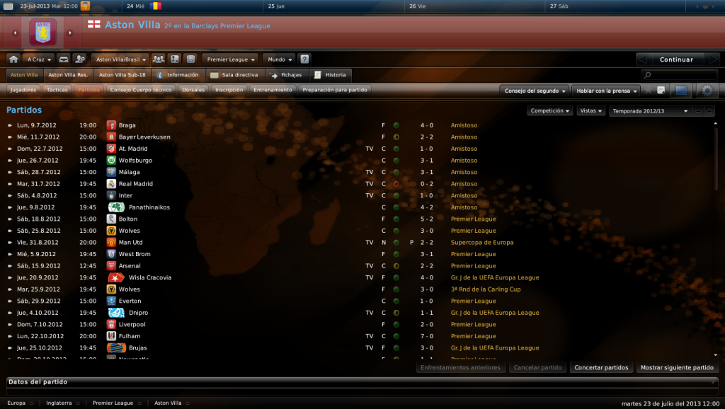Screen dimensions: 725x409
Task: Expand the Datos del partido panel arrow
Action: 714,382
